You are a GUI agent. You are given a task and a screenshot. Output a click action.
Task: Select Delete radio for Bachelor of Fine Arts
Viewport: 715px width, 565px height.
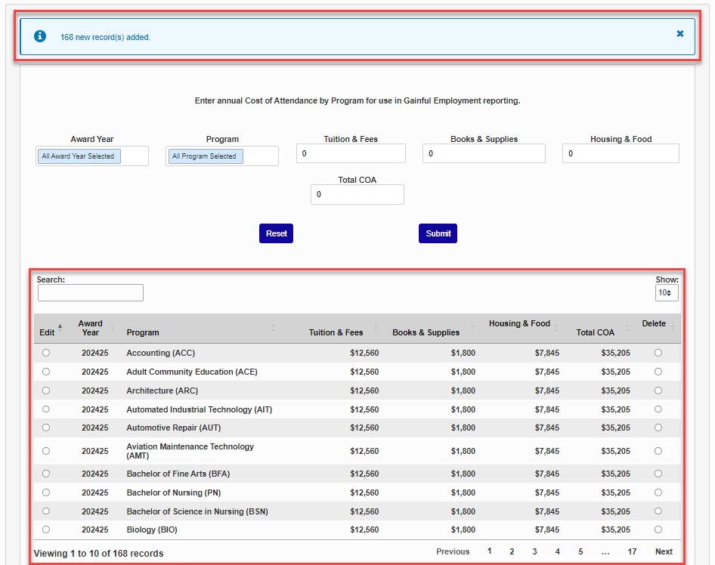[x=658, y=474]
